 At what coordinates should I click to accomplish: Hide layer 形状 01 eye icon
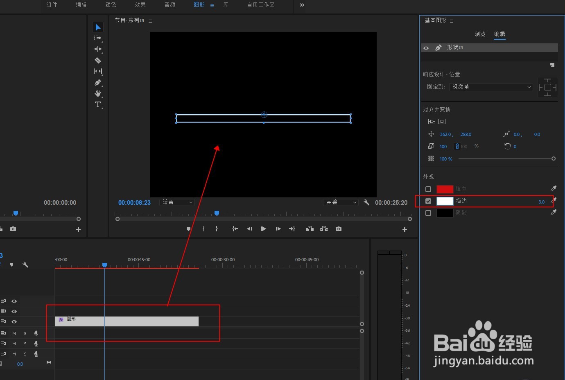pyautogui.click(x=426, y=48)
